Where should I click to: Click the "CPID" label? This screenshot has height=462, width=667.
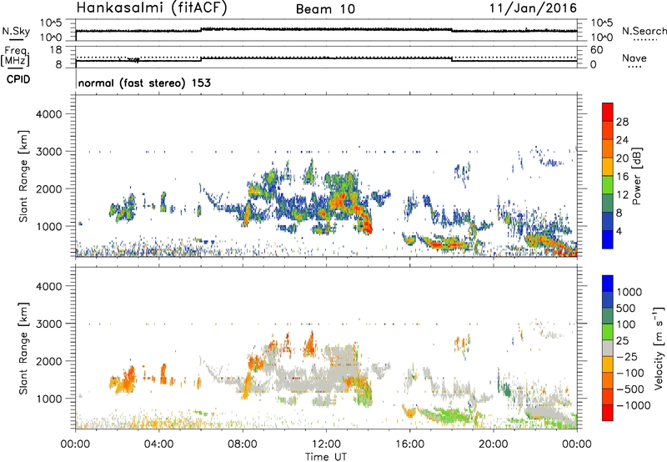point(18,79)
